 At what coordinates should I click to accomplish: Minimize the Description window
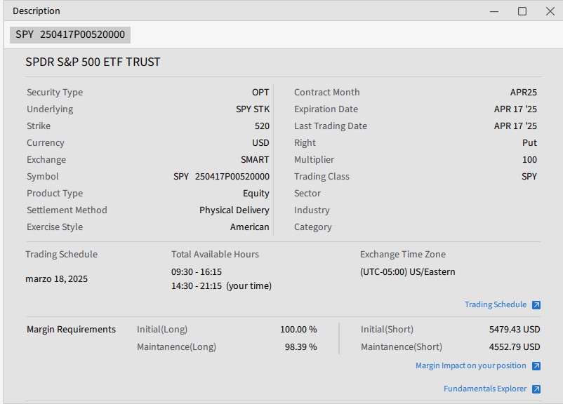coord(494,11)
